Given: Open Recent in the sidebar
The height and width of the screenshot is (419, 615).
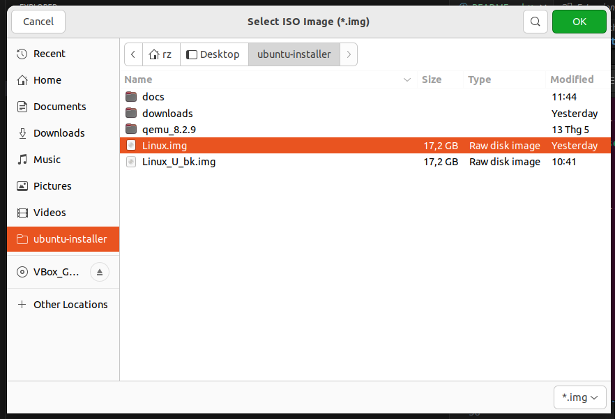Looking at the screenshot, I should point(49,54).
